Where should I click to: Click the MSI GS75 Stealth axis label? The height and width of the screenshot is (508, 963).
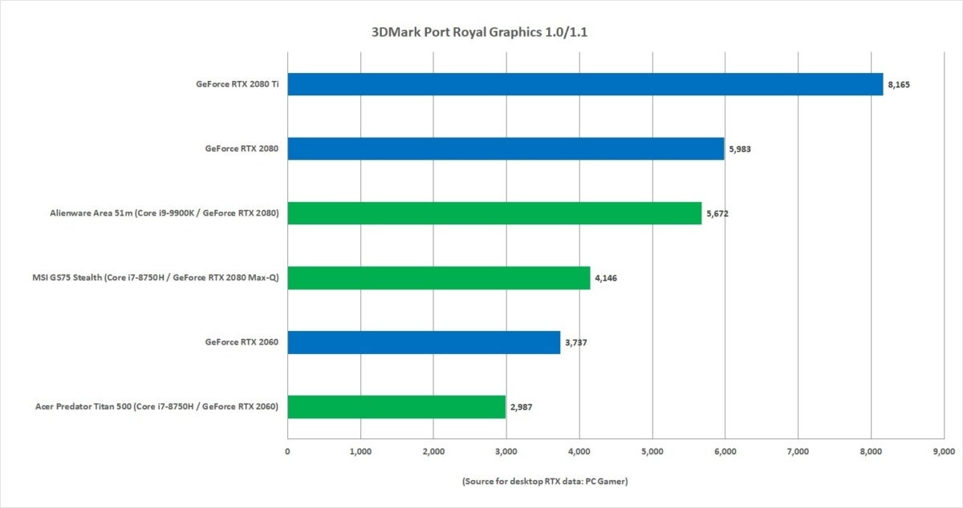pyautogui.click(x=156, y=278)
